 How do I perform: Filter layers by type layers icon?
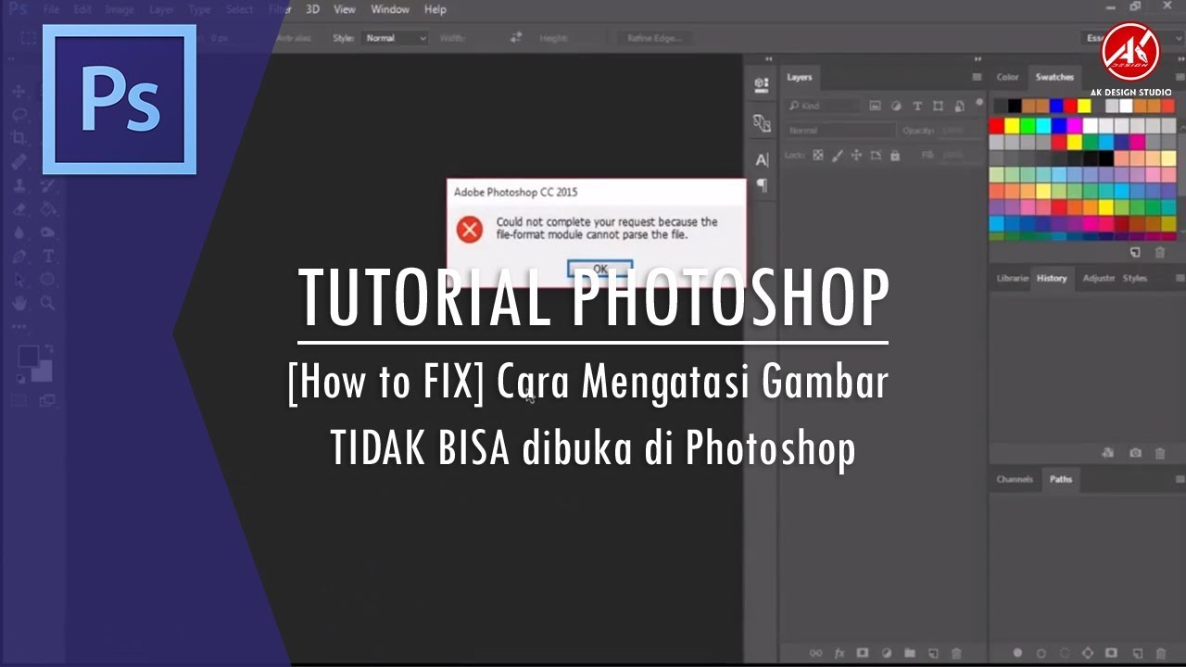pyautogui.click(x=917, y=106)
